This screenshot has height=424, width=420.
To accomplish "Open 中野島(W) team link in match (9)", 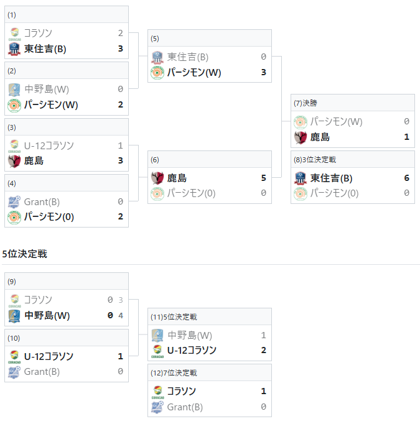I will 47,316.
